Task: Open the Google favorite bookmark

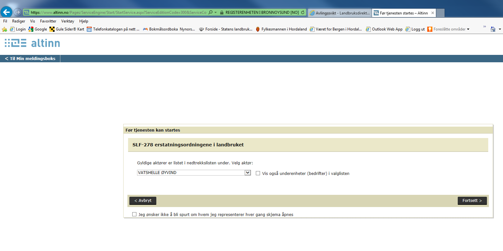Action: [x=38, y=29]
